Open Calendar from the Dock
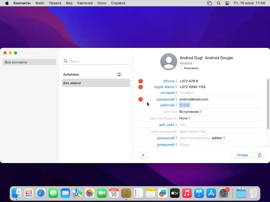 click(114, 193)
